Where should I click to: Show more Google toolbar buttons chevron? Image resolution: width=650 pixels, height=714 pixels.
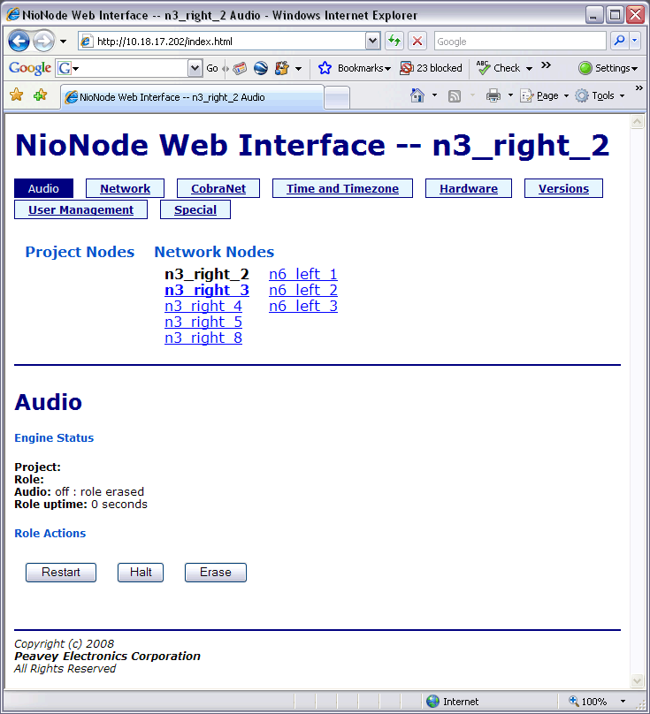pyautogui.click(x=546, y=65)
